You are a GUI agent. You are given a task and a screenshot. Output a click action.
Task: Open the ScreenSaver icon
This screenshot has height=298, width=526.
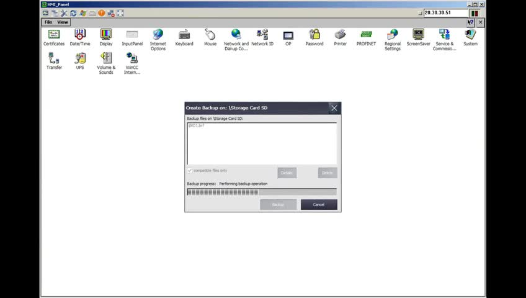pyautogui.click(x=418, y=37)
